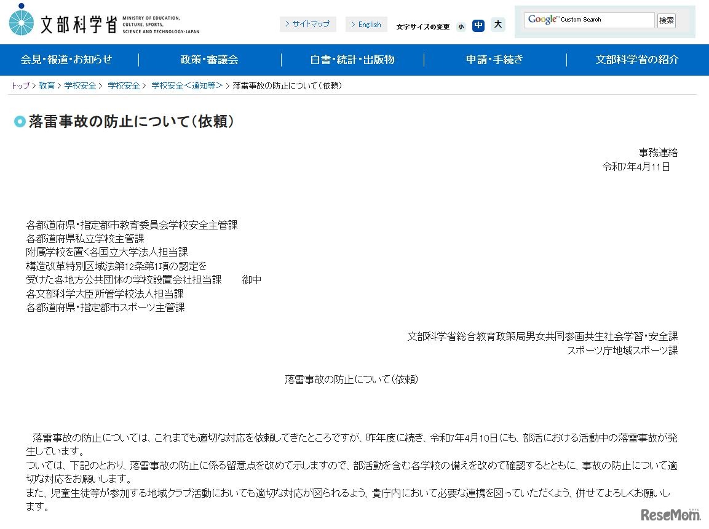Select the 中 medium font size option
Viewport: 709px width, 529px height.
click(478, 26)
